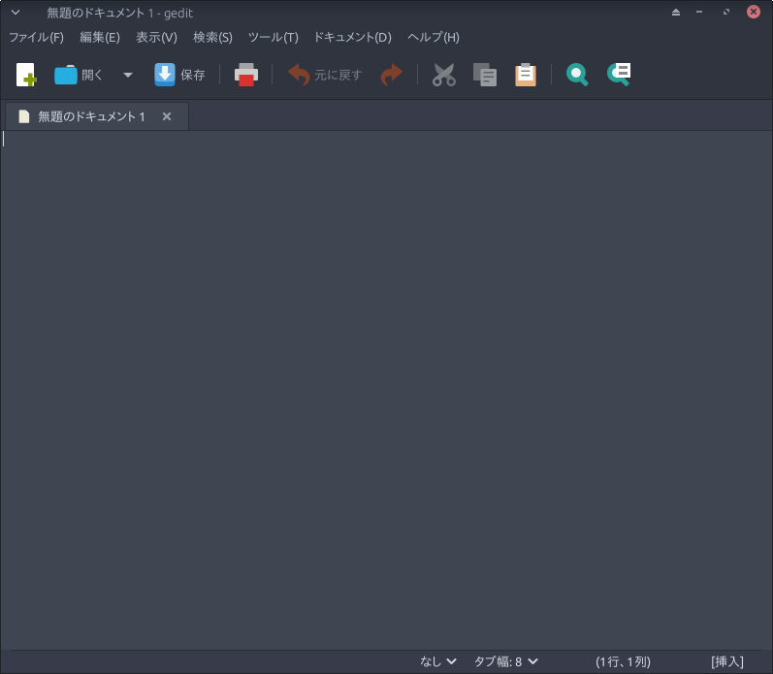
Task: Undo with the 元に戻す button
Action: click(x=325, y=75)
